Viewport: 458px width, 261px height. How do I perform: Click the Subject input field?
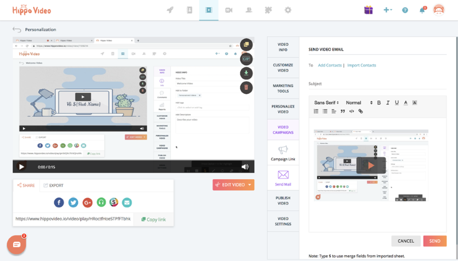pos(377,84)
